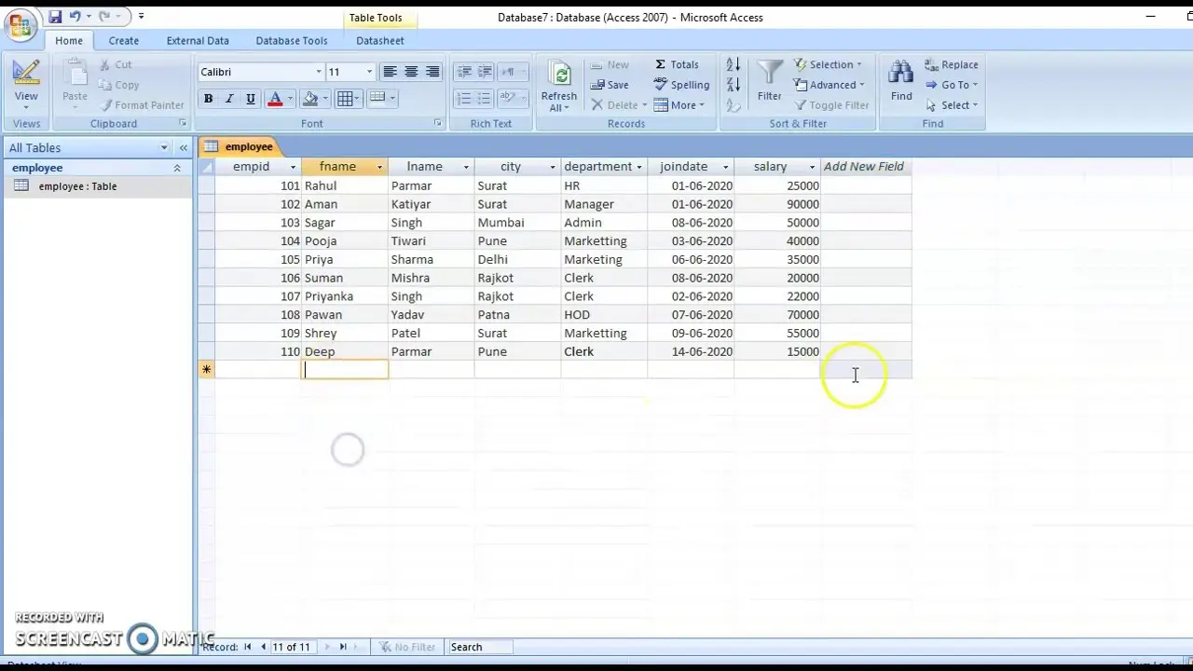Toggle Italic formatting
Viewport: 1193px width, 671px height.
point(229,99)
